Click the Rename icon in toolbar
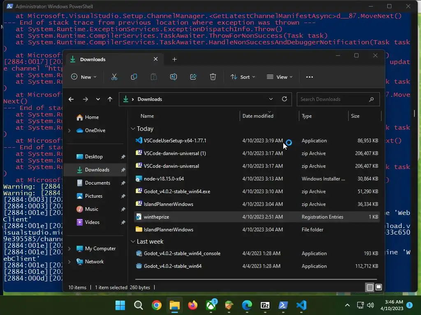This screenshot has height=315, width=421. (173, 77)
